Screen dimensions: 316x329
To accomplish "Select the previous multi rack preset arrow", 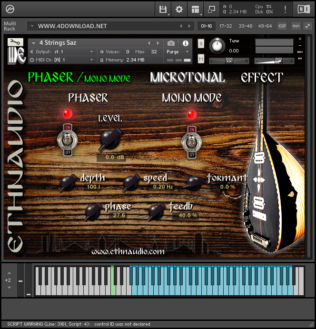I will 181,26.
